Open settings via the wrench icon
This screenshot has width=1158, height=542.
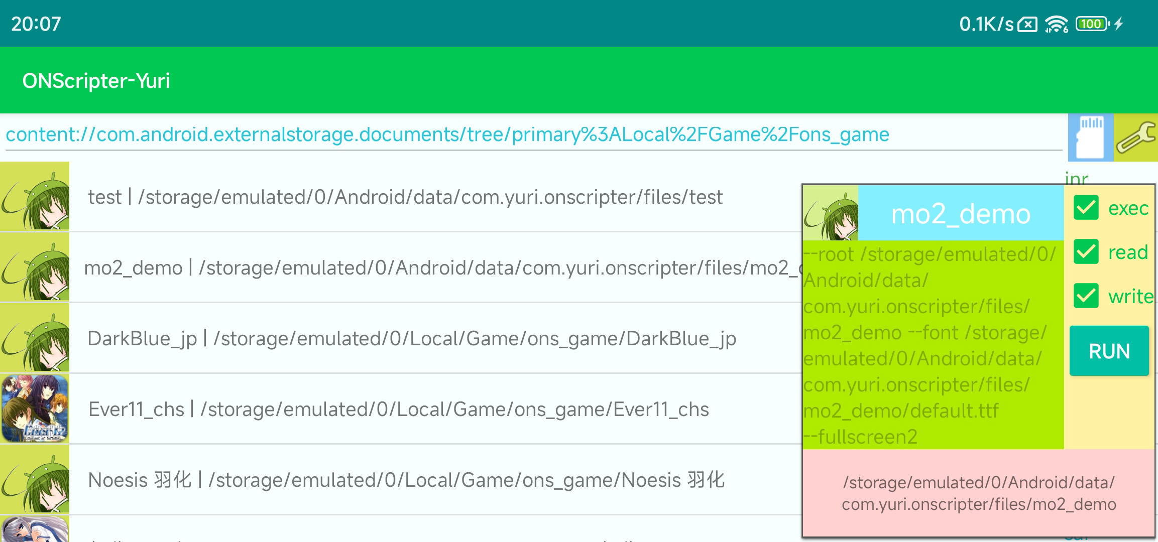[x=1135, y=137]
